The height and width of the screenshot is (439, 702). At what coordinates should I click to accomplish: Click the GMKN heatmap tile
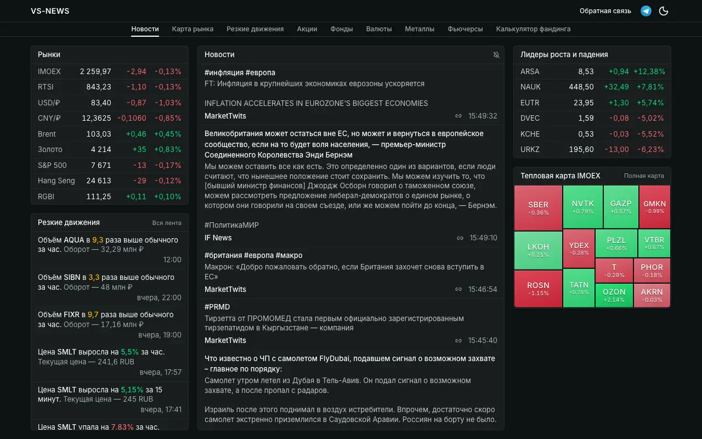pyautogui.click(x=655, y=207)
